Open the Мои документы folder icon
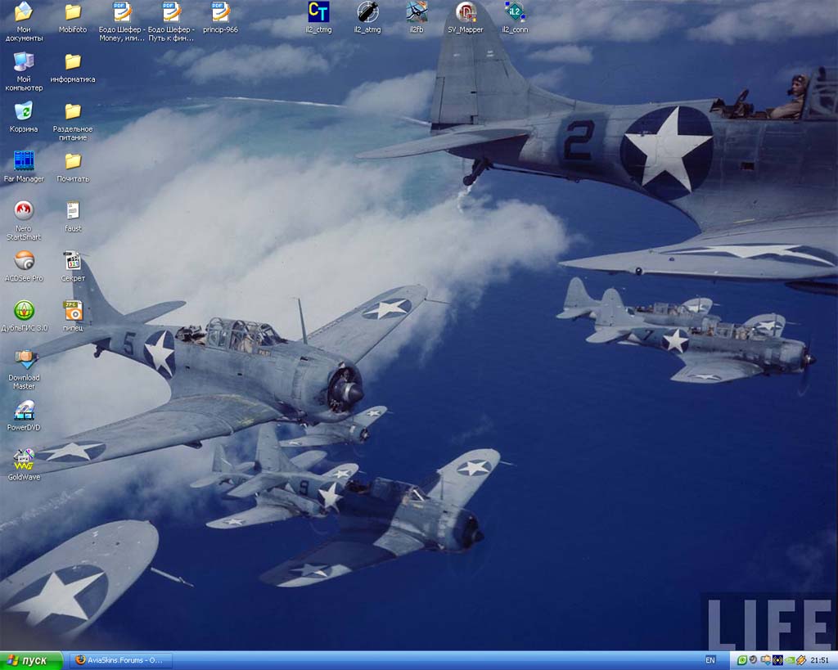The image size is (838, 670). pos(24,12)
